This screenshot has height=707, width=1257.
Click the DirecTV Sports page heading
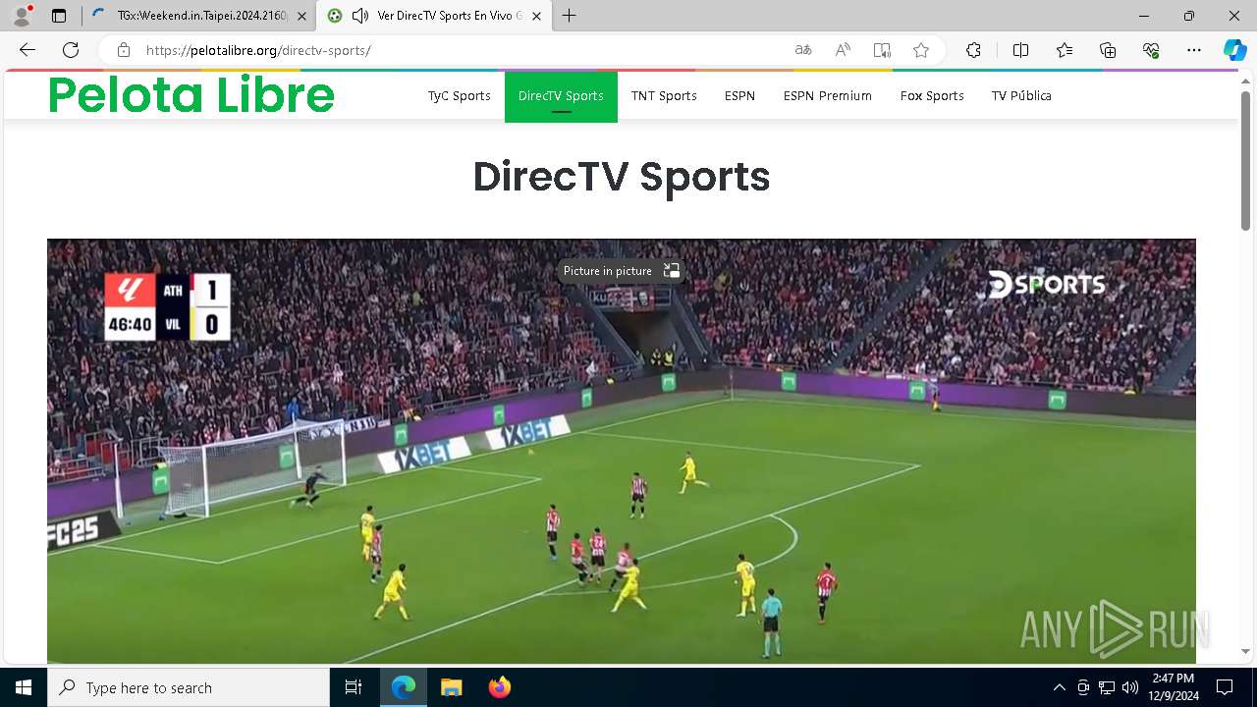tap(622, 177)
